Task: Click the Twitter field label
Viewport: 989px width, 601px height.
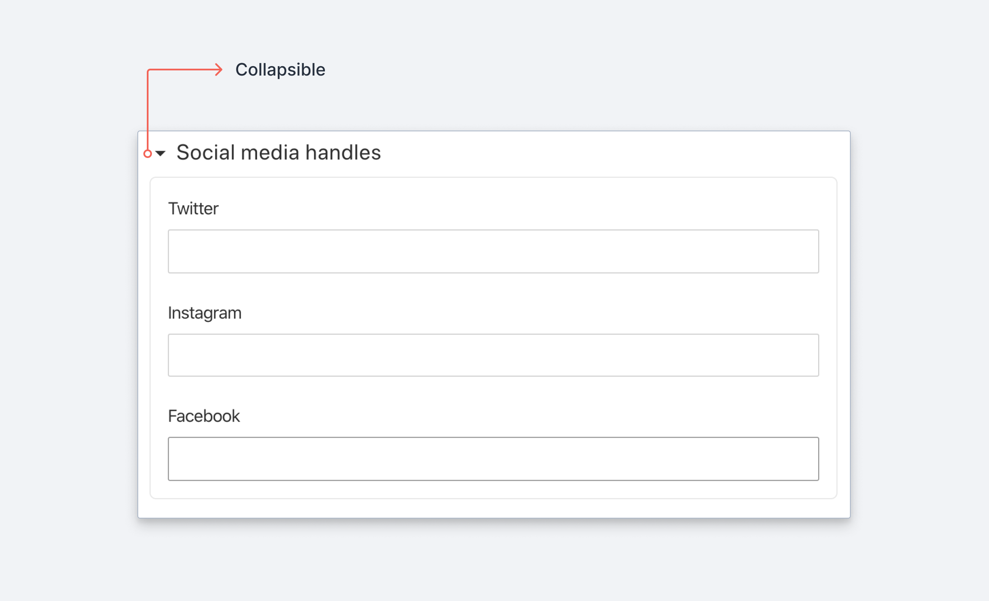Action: pyautogui.click(x=193, y=209)
